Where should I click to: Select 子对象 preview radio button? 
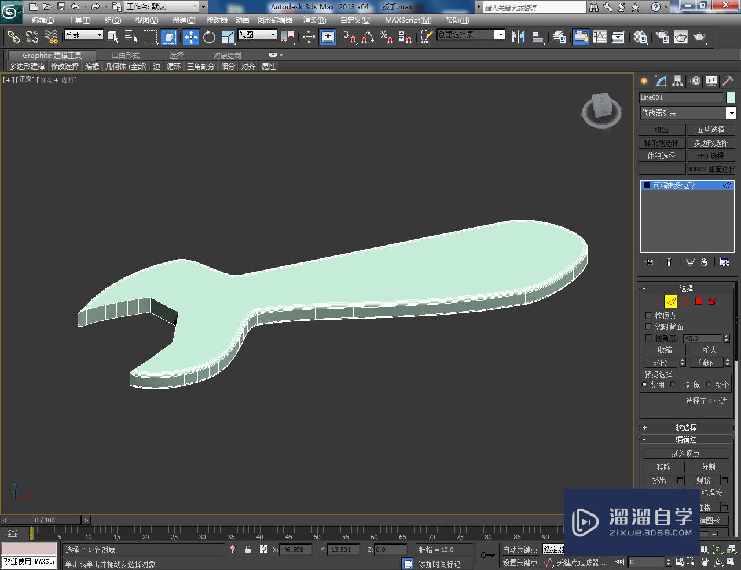pos(673,385)
